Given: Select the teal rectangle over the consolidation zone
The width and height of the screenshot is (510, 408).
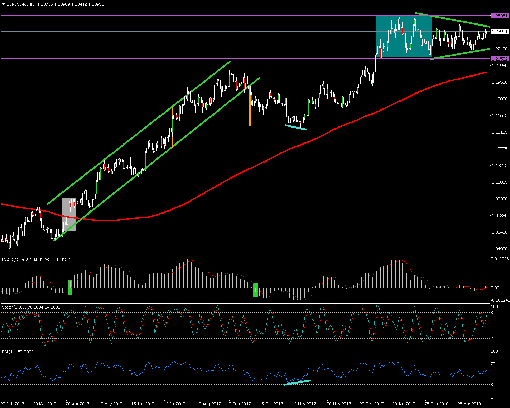Looking at the screenshot, I should tap(404, 37).
